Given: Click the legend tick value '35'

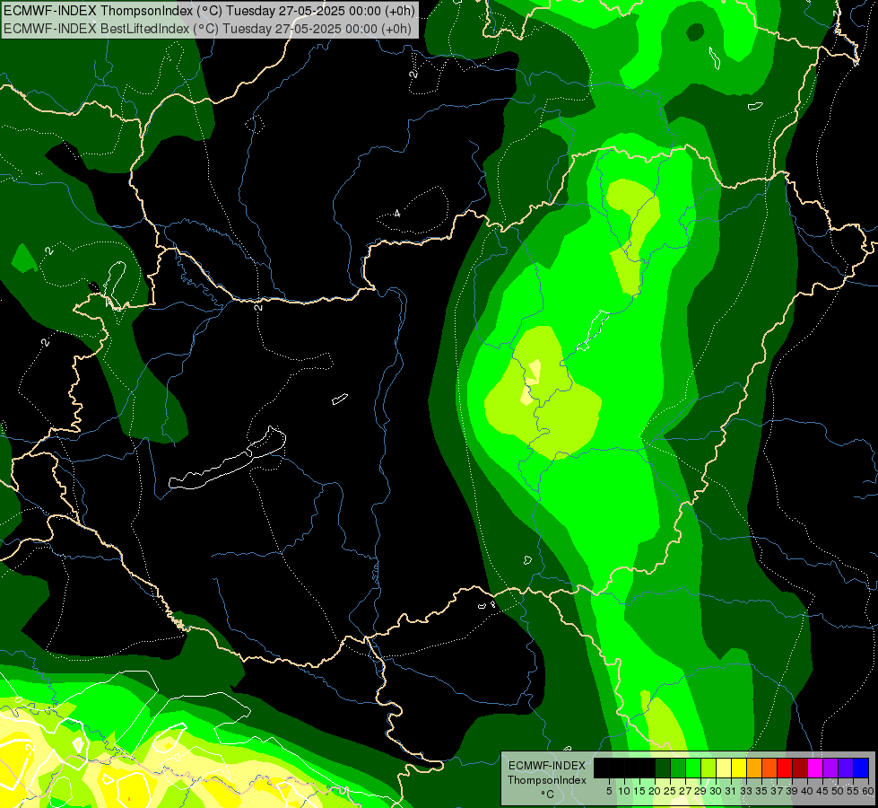Looking at the screenshot, I should point(761,791).
